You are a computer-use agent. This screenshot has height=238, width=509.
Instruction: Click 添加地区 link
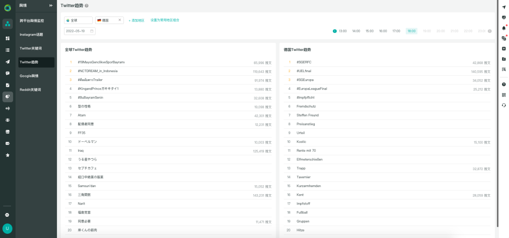click(x=136, y=20)
